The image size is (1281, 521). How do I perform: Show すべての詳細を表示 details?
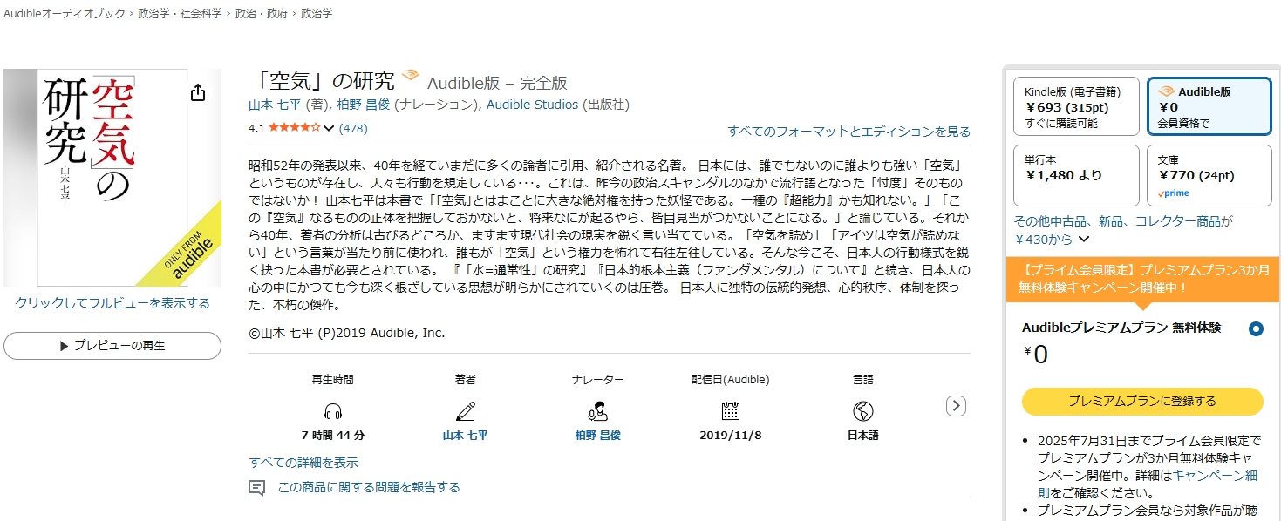click(x=303, y=463)
